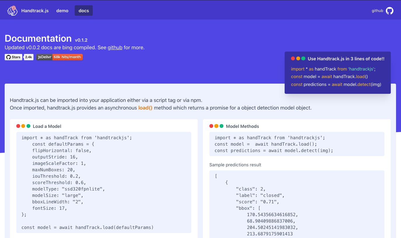Click the value 170.54356634616852 in bbox
401x238 pixels.
(272, 215)
